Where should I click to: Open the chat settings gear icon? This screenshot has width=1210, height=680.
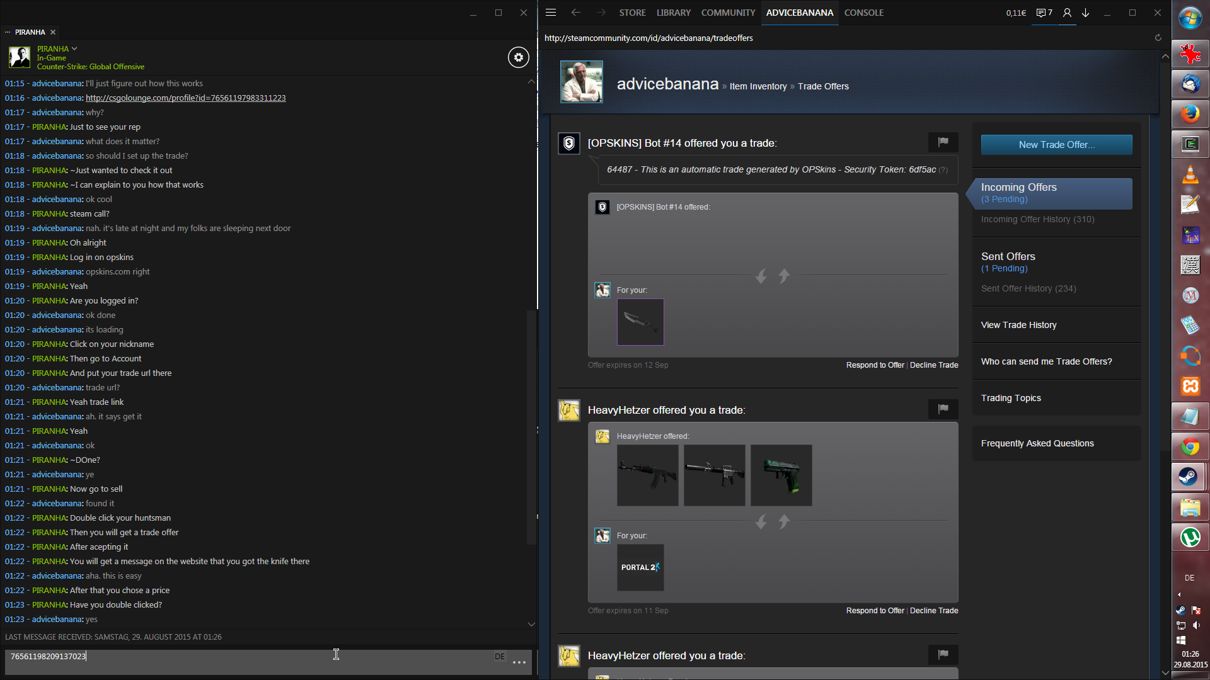518,57
